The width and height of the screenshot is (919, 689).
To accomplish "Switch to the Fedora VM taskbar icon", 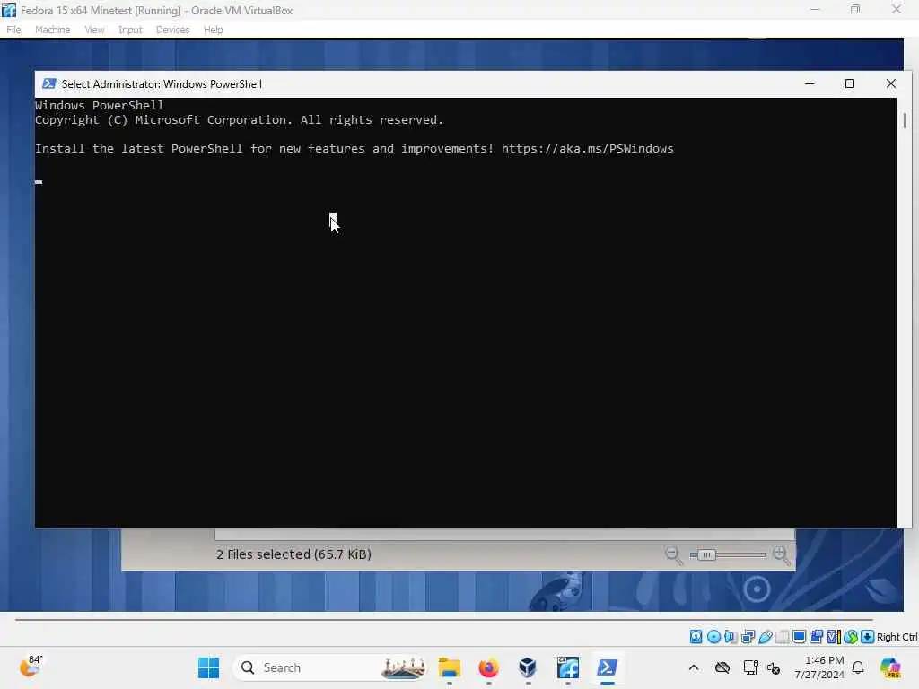I will coord(567,667).
